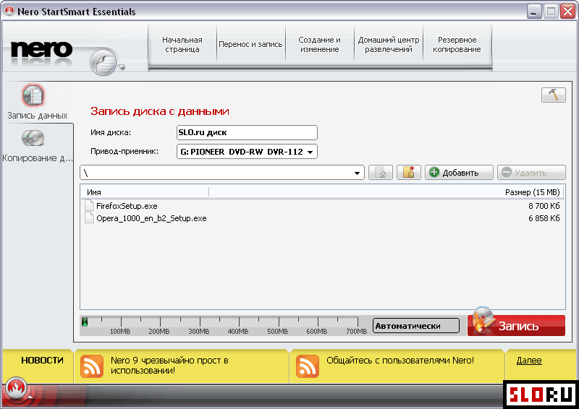Click the disc capacity usage bar
The height and width of the screenshot is (409, 579).
(x=224, y=326)
